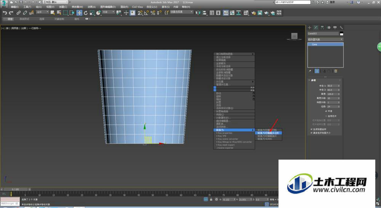Click the ViewCube in the viewport

coord(294,37)
